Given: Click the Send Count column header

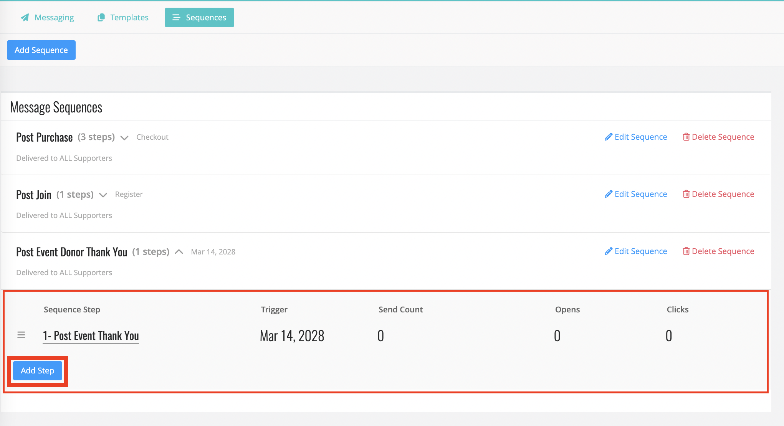Looking at the screenshot, I should pos(400,309).
